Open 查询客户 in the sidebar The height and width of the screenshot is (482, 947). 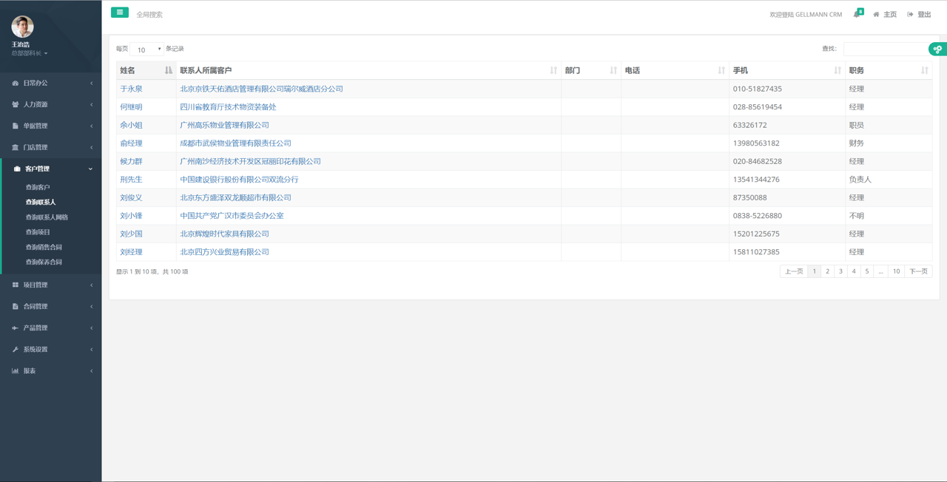coord(38,187)
